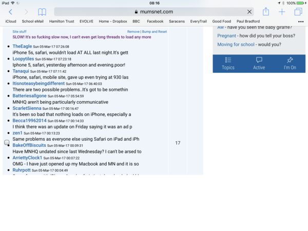Open the Saracens bookmark
Viewport: 308px width, 231px height.
click(x=177, y=22)
